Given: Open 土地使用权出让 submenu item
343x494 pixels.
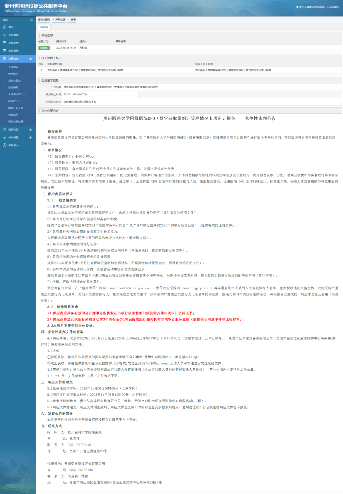Looking at the screenshot, I should tap(17, 94).
